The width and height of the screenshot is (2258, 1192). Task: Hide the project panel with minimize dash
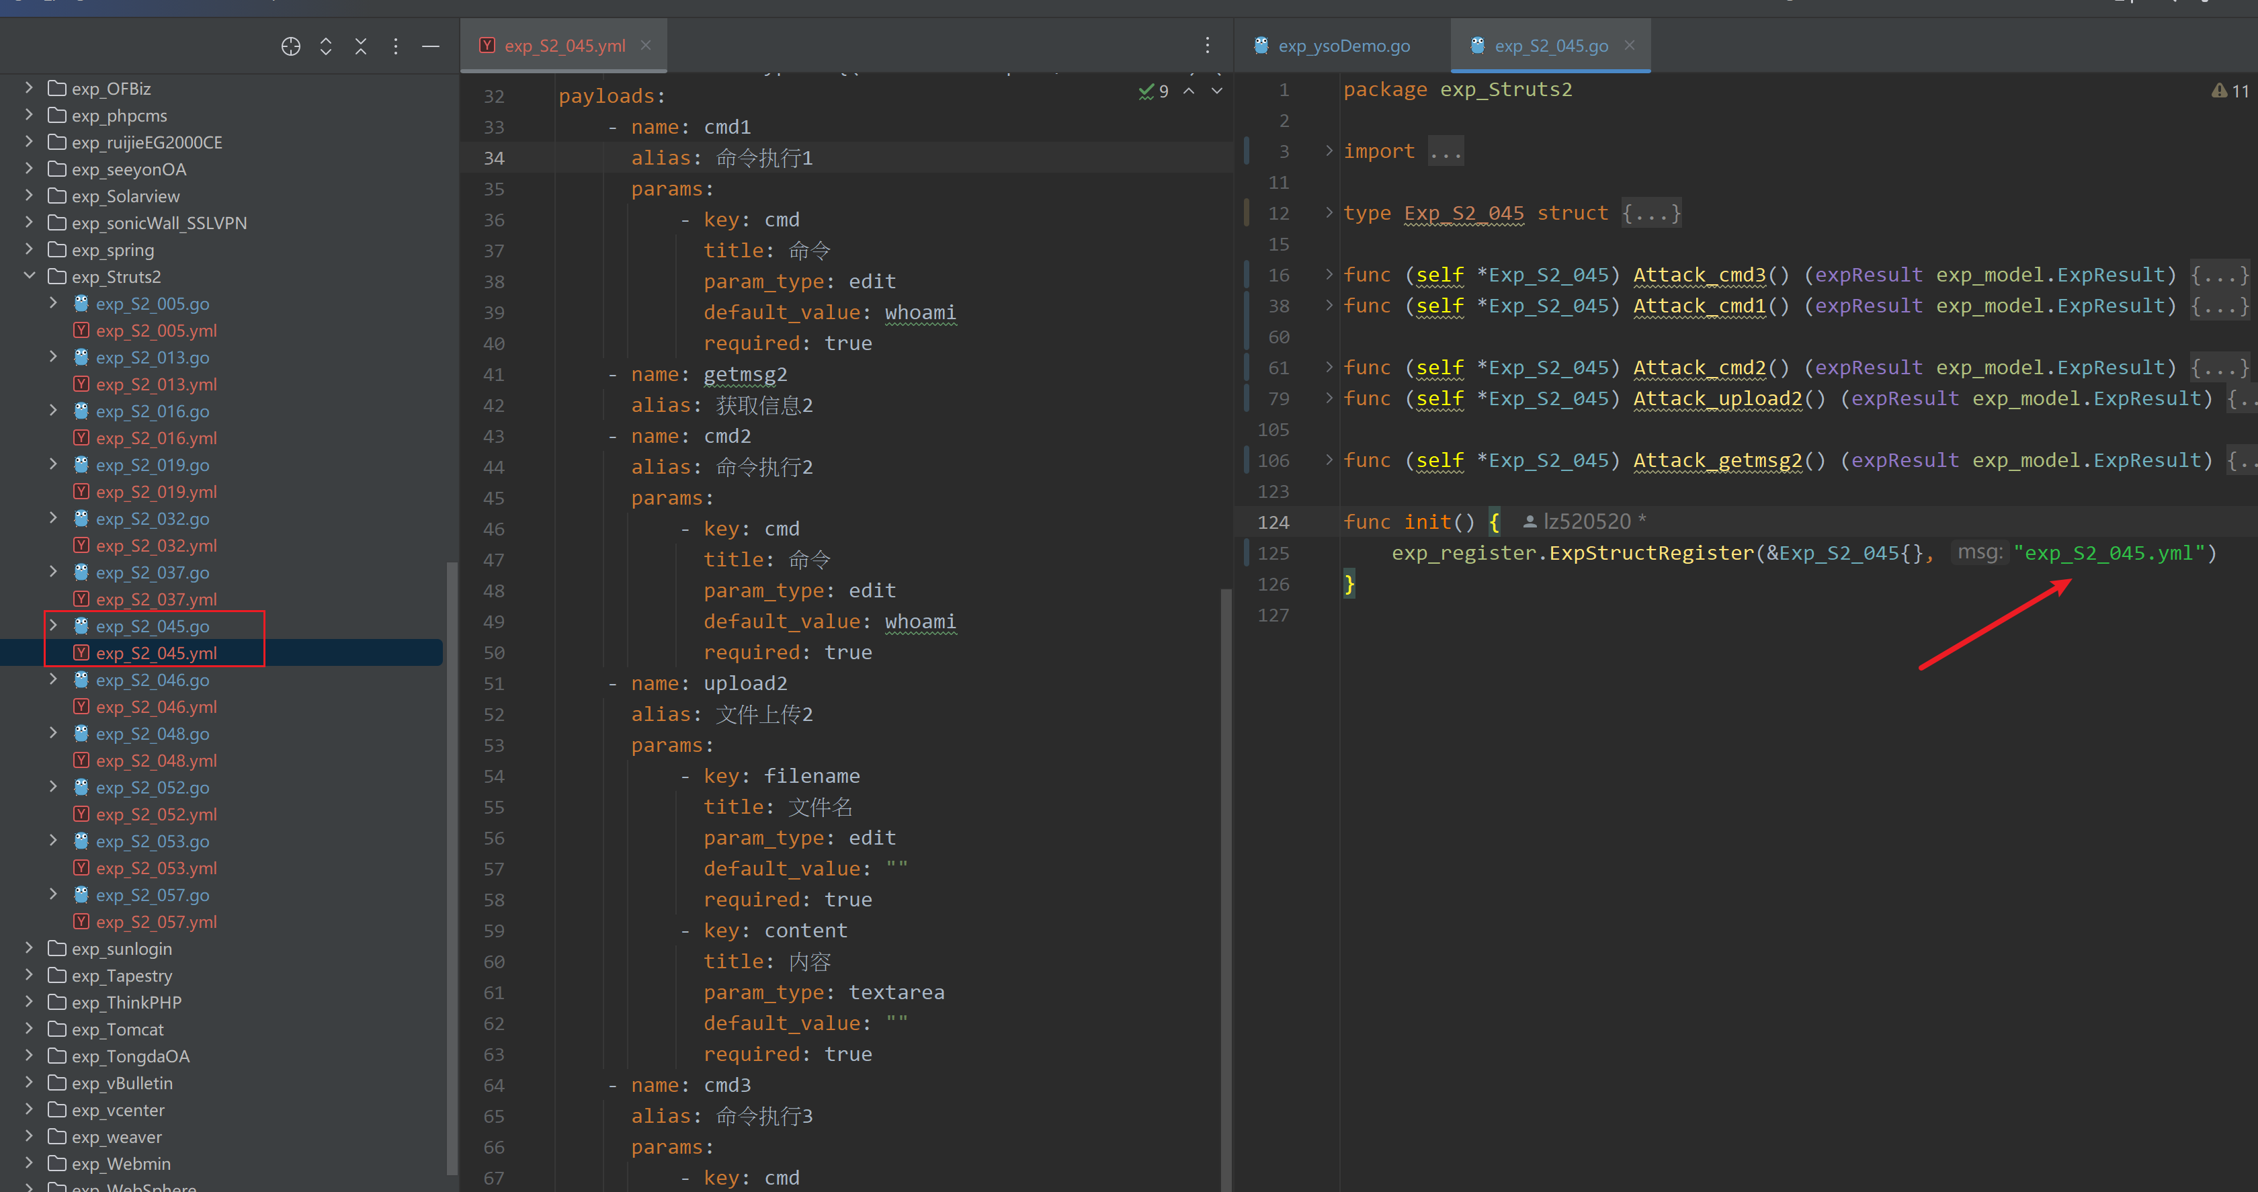[430, 46]
